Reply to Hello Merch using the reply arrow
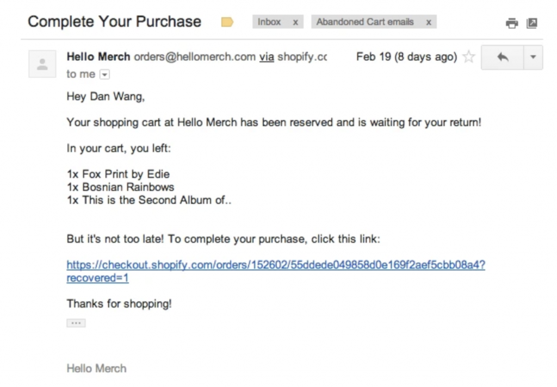This screenshot has height=387, width=557. click(503, 57)
